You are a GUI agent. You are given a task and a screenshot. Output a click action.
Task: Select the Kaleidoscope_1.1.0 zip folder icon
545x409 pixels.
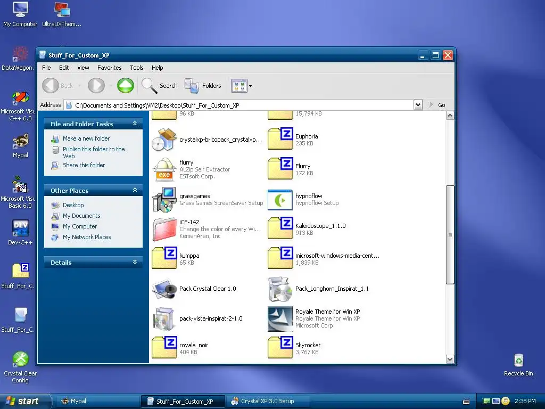pyautogui.click(x=280, y=229)
